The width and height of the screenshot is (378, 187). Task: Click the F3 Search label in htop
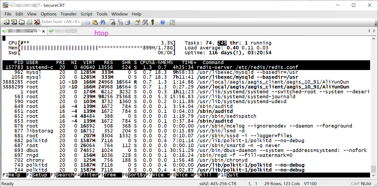pyautogui.click(x=62, y=175)
